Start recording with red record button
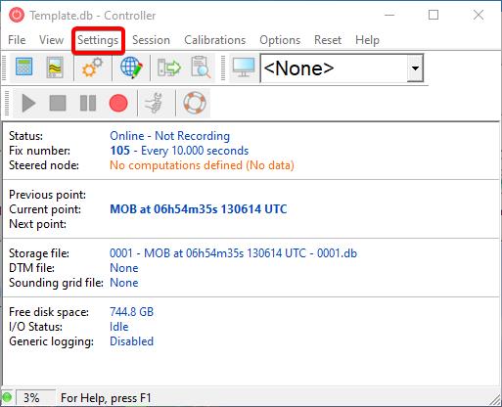Viewport: 502px width, 407px height. 118,103
